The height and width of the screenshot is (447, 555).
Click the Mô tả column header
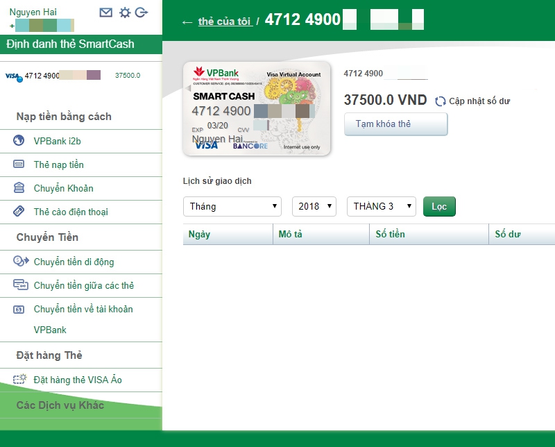coord(321,234)
